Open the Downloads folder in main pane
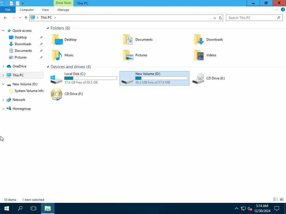 click(208, 40)
